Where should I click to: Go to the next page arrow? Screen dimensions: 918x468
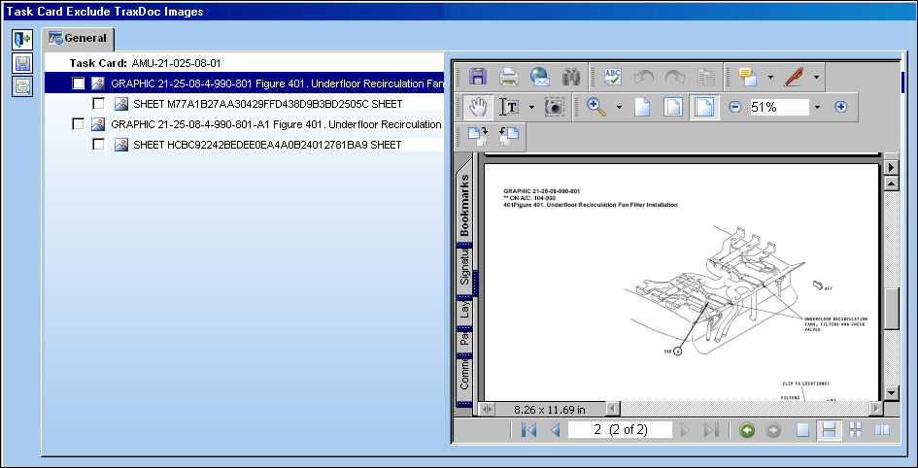click(685, 430)
